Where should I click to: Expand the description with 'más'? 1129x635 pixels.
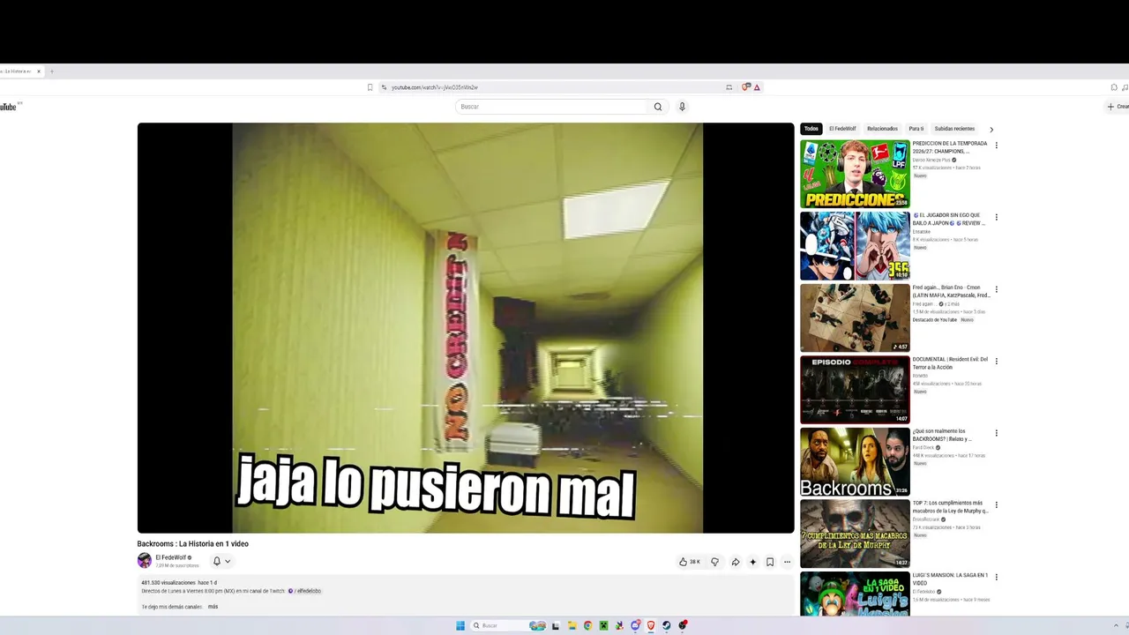click(x=213, y=607)
